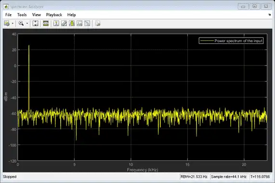275x183 pixels.
Task: Toggle the peak finder ruler icon
Action: [x=64, y=23]
